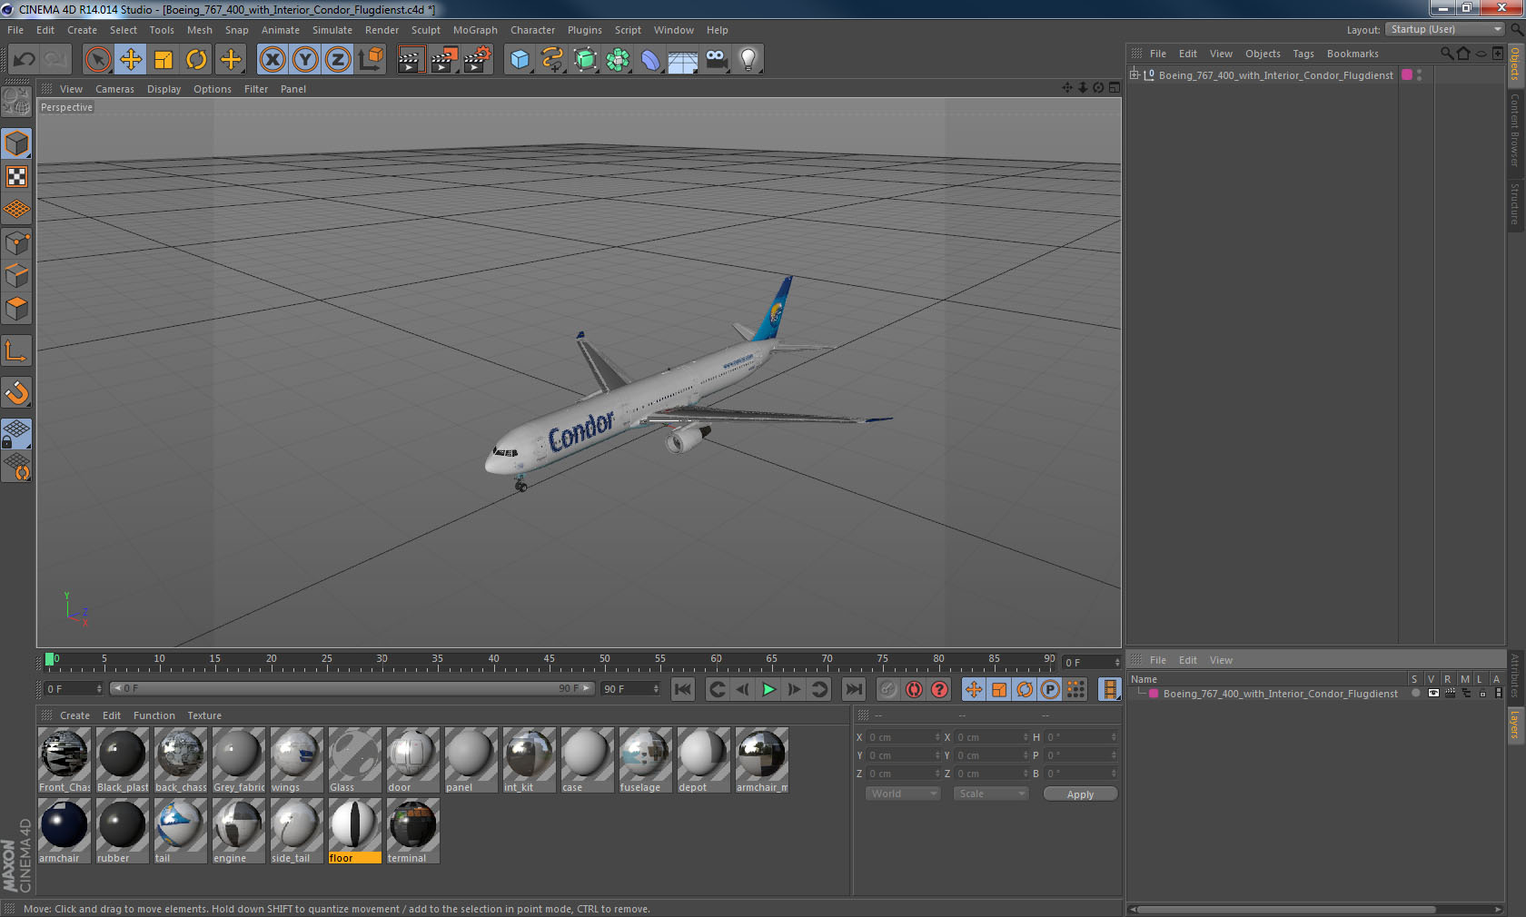Image resolution: width=1526 pixels, height=917 pixels.
Task: Select the Live Selection tool
Action: 97,60
